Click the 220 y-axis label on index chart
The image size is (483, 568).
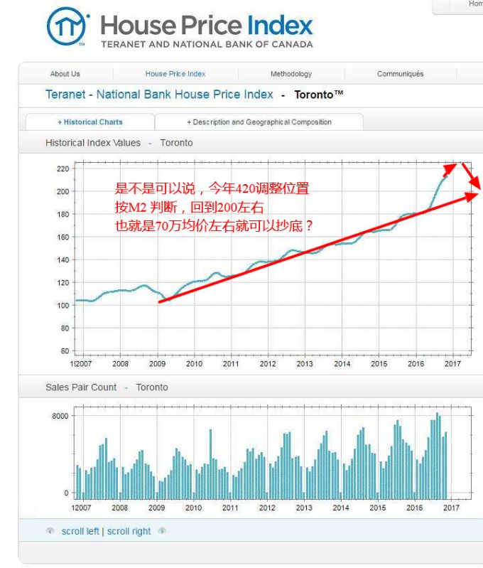tap(63, 168)
